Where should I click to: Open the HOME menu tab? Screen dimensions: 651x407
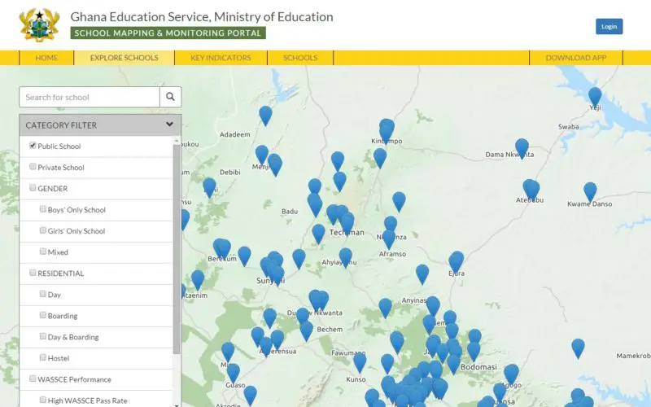point(46,58)
